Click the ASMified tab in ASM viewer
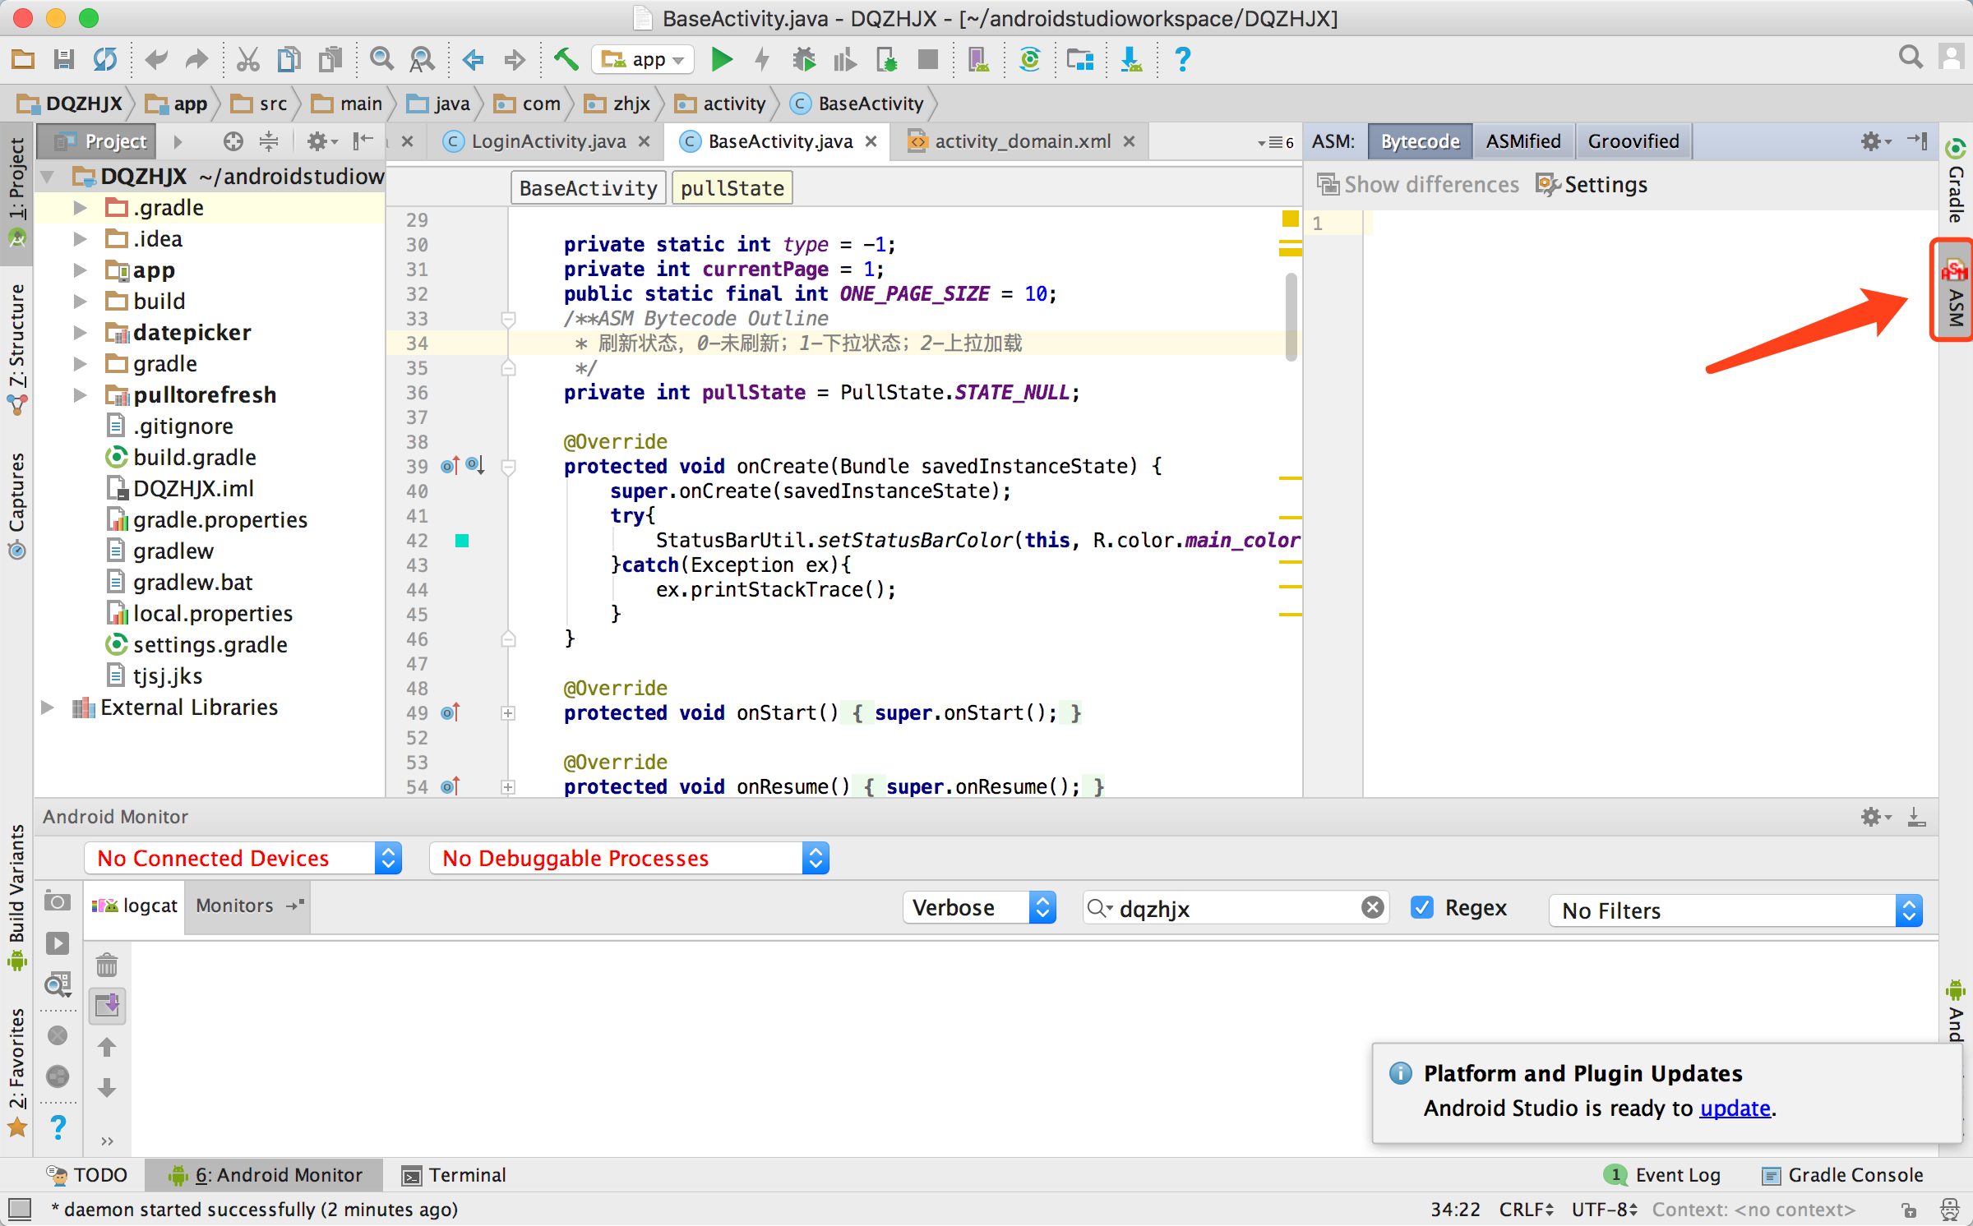Screen dimensions: 1973x1226 pyautogui.click(x=1525, y=141)
